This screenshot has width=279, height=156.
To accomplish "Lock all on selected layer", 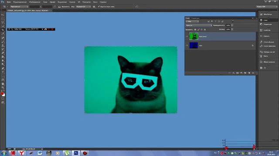I will pos(205,29).
